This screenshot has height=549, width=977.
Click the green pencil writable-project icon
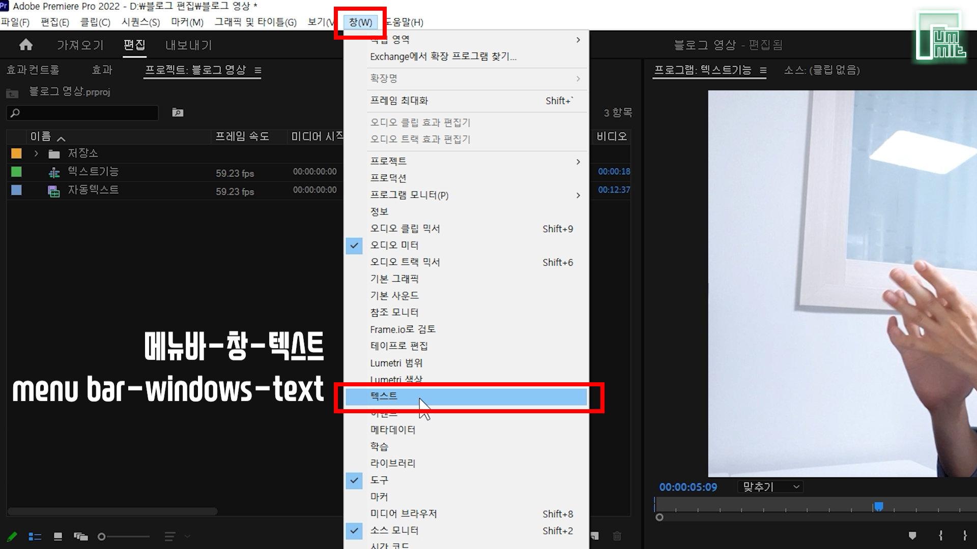[12, 536]
